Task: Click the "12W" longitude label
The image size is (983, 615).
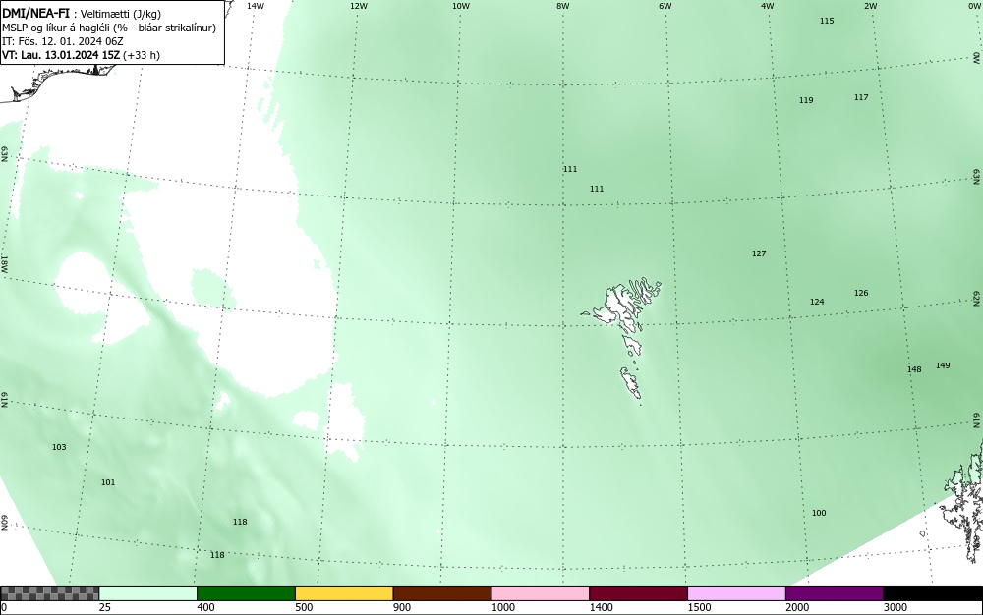Action: coord(358,6)
